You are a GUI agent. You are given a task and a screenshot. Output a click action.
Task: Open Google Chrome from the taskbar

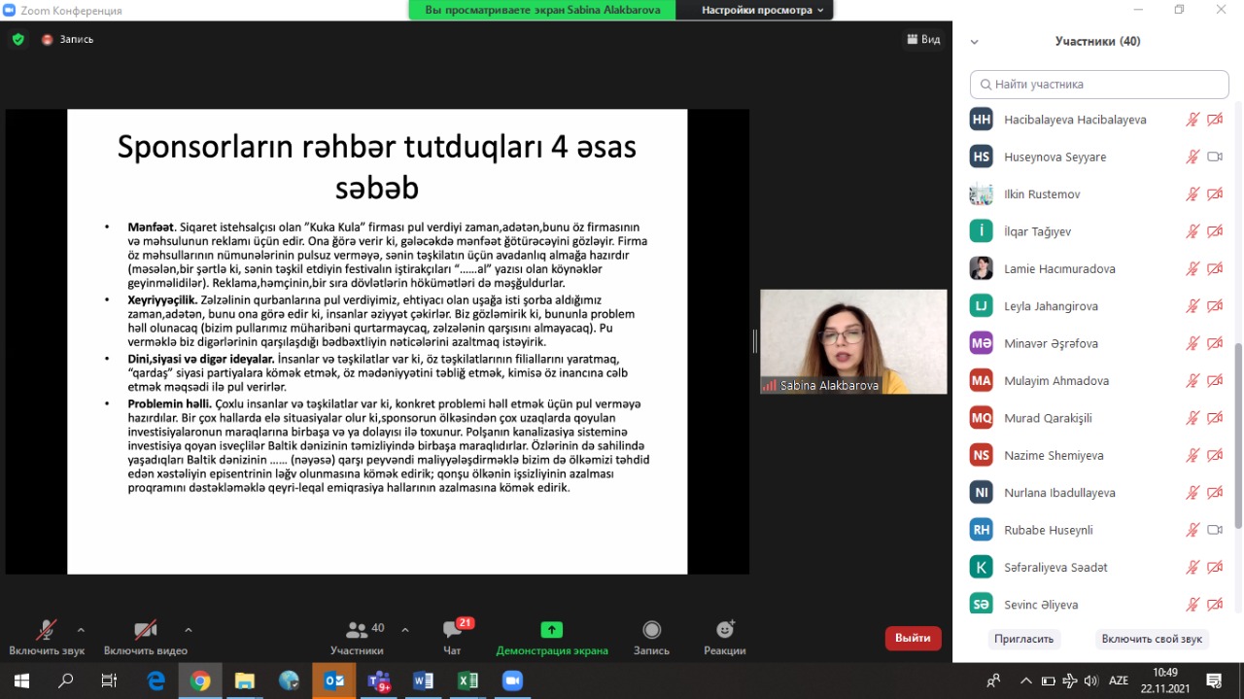(200, 681)
